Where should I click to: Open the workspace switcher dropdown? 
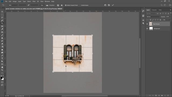165,5
